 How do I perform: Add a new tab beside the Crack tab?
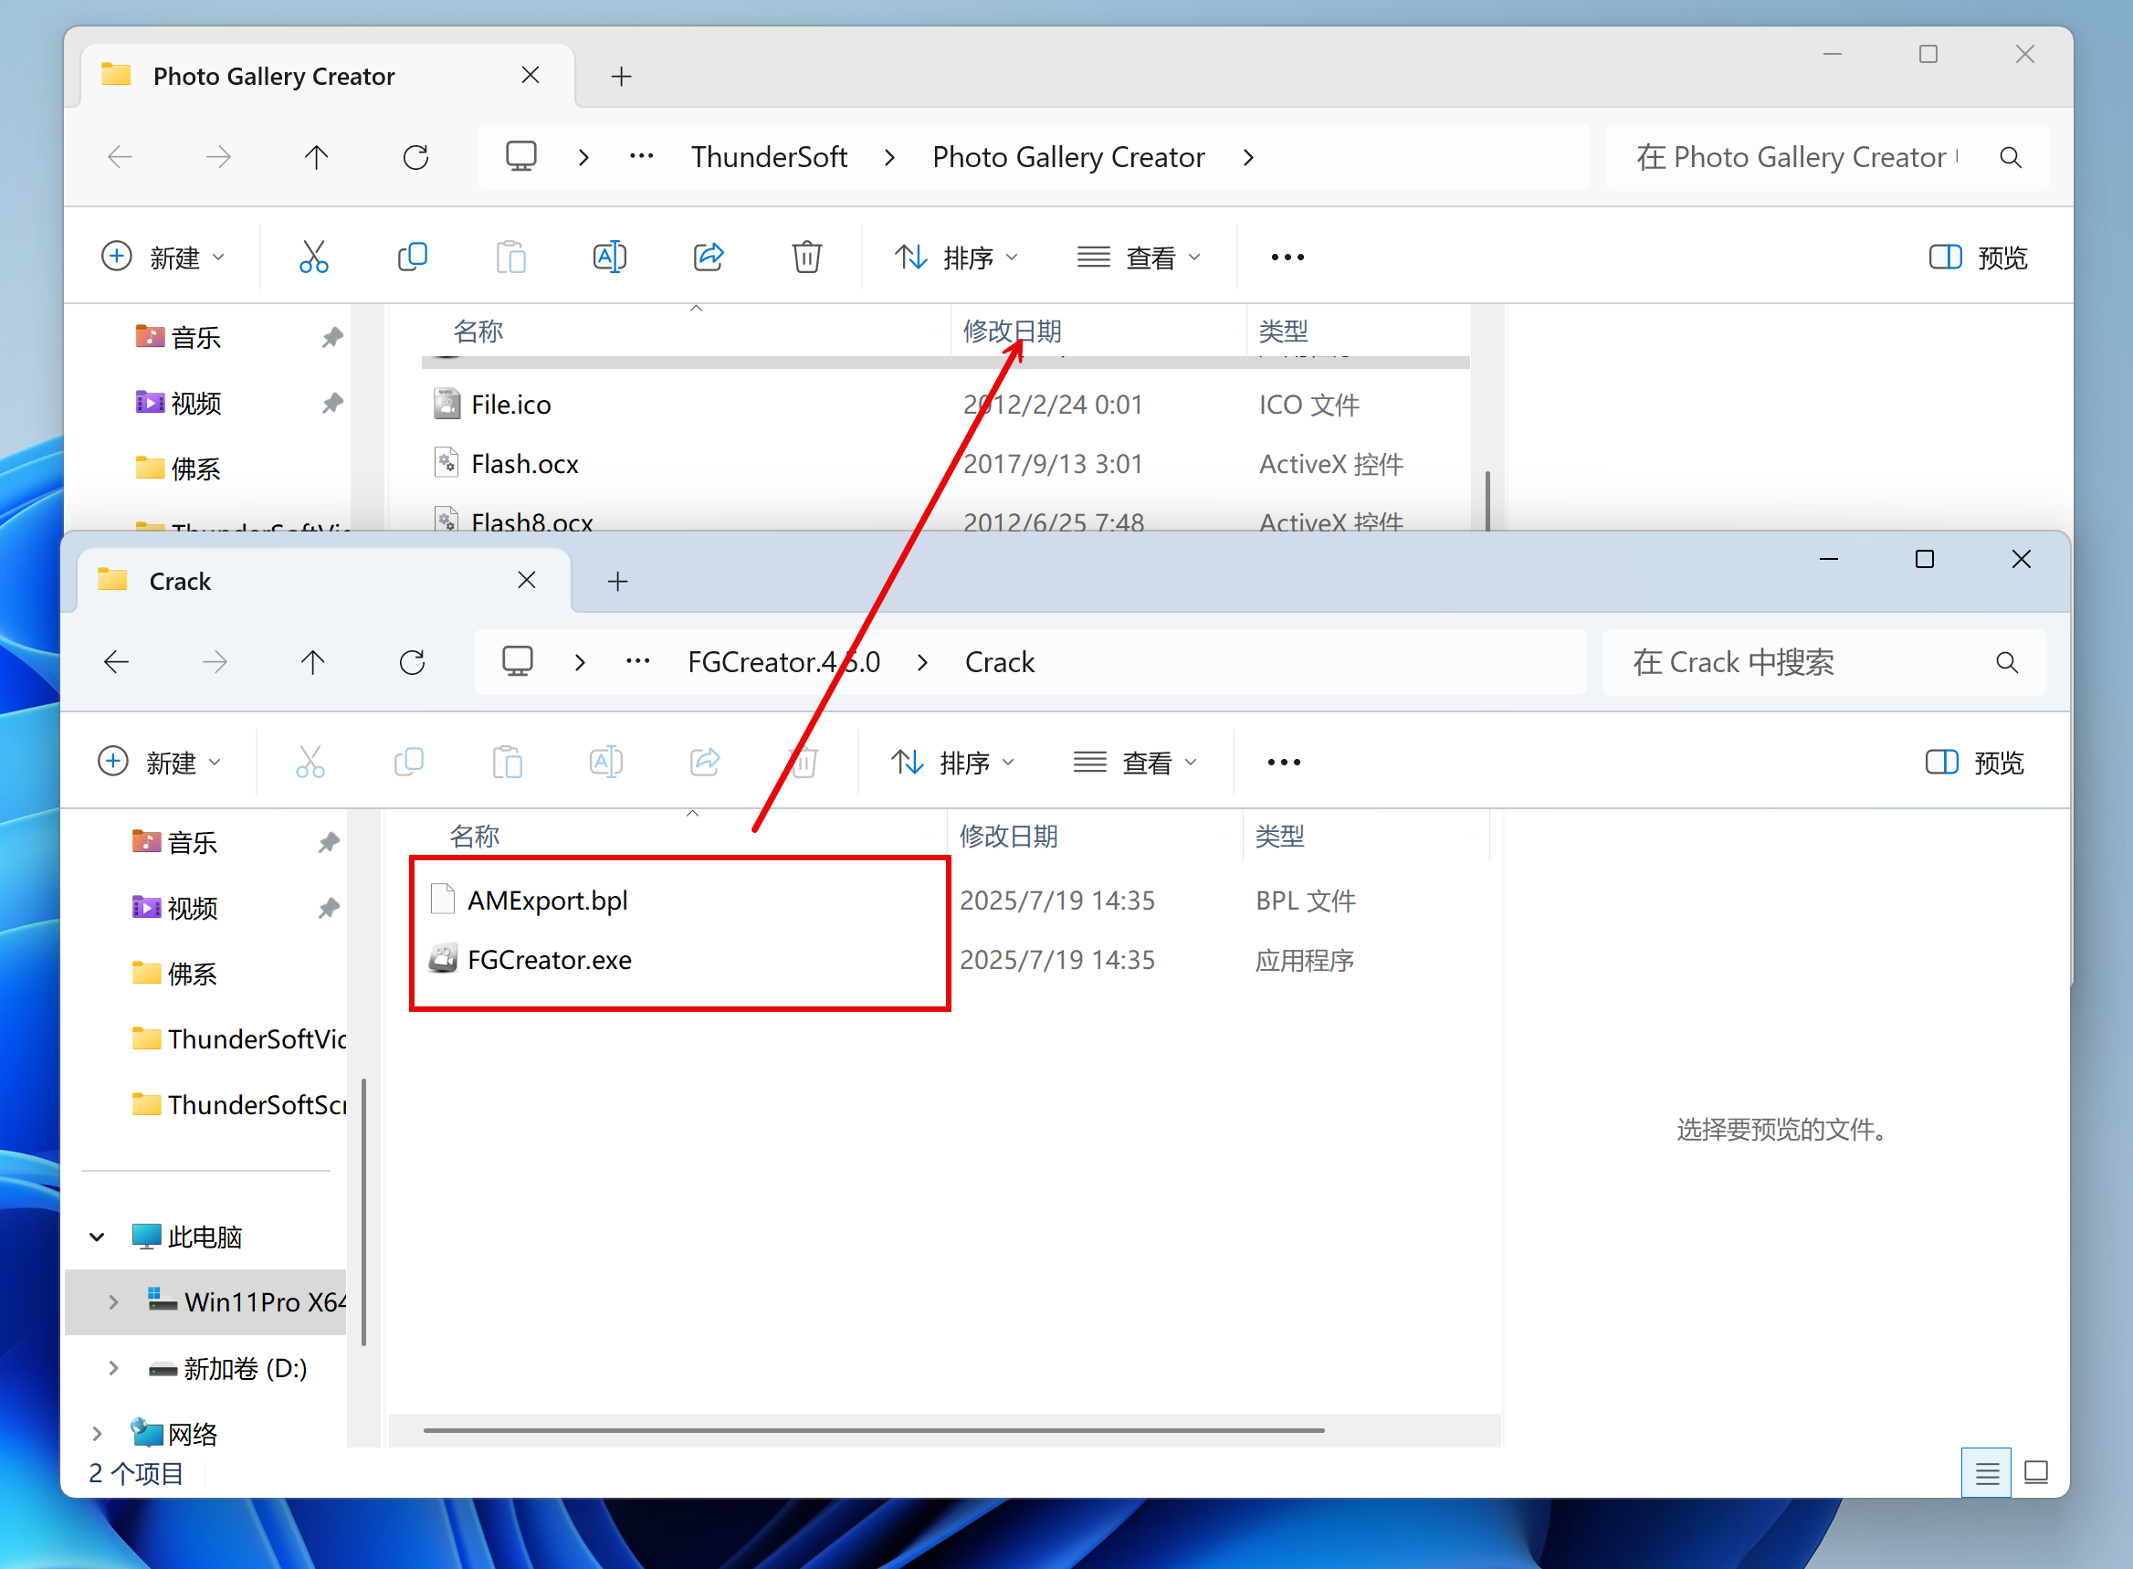tap(617, 581)
